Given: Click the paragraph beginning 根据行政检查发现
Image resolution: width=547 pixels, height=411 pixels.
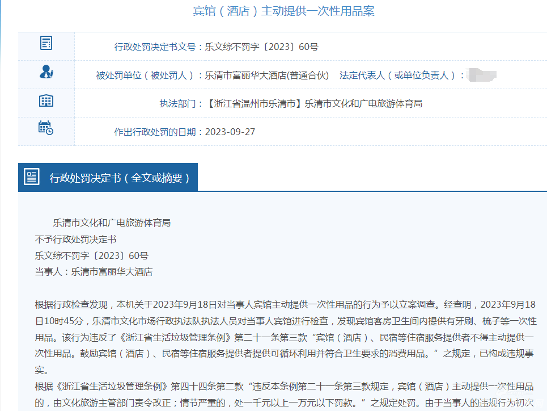Looking at the screenshot, I should coord(286,337).
